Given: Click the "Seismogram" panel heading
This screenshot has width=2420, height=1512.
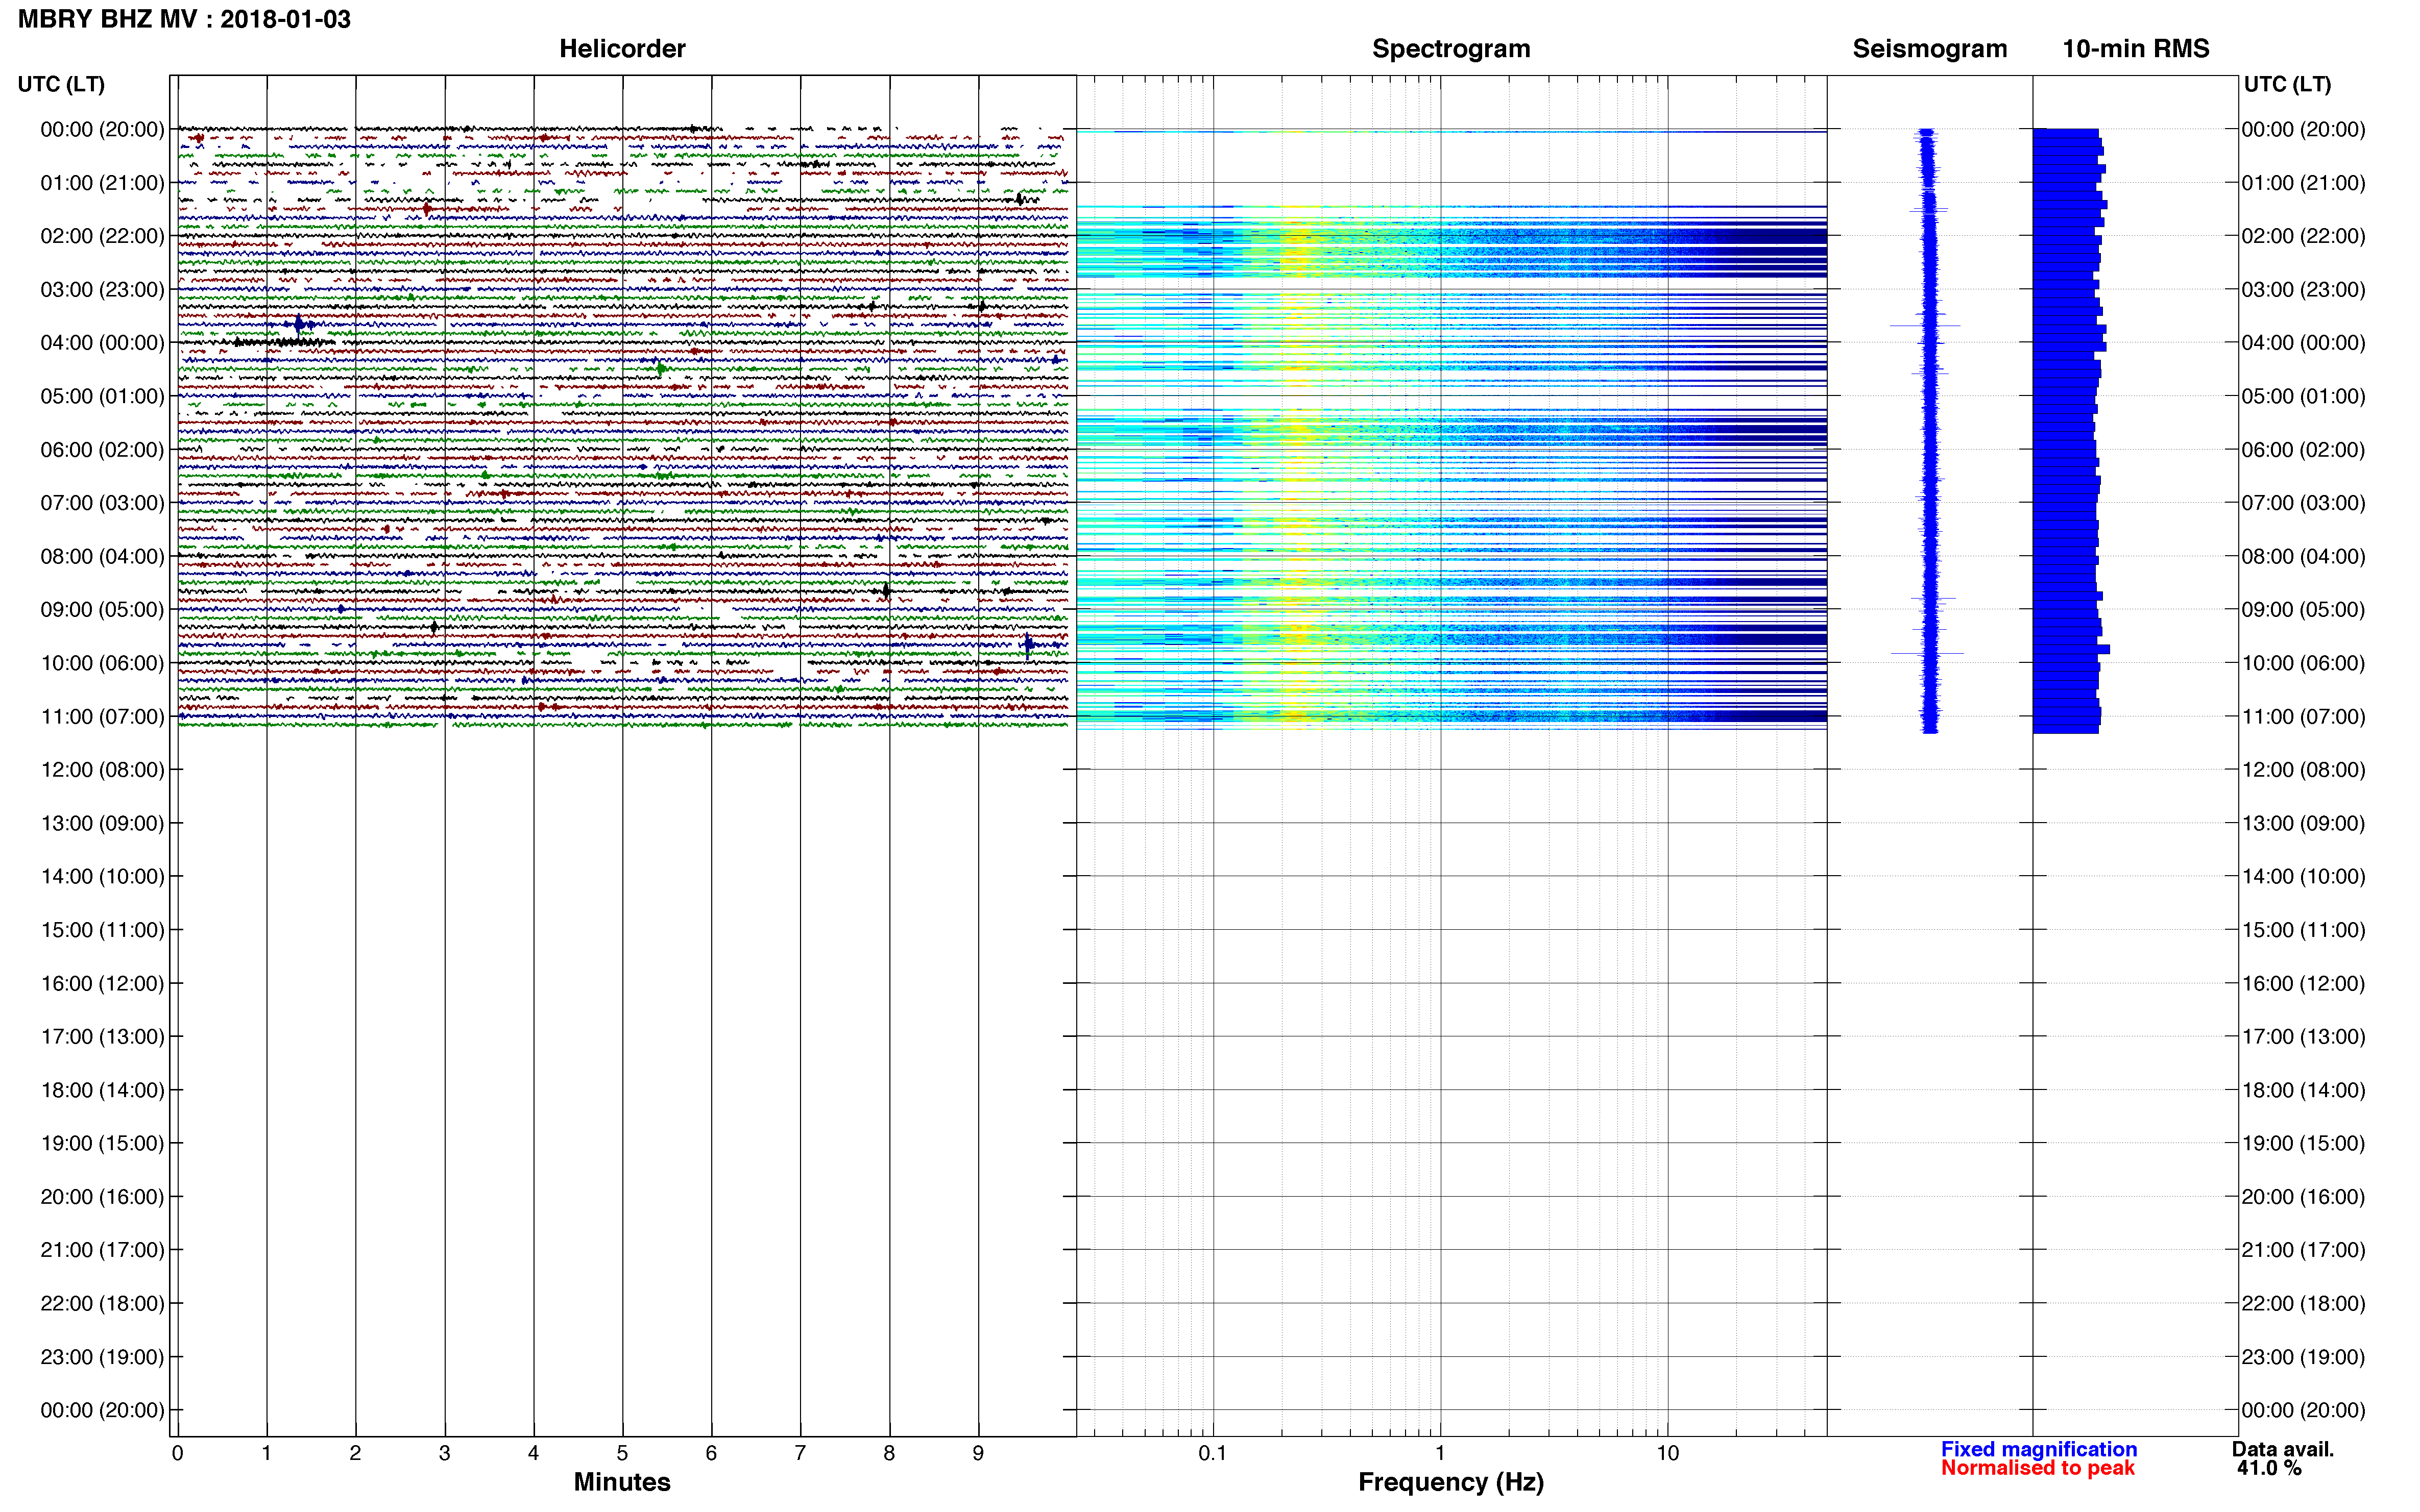Looking at the screenshot, I should tap(1930, 49).
